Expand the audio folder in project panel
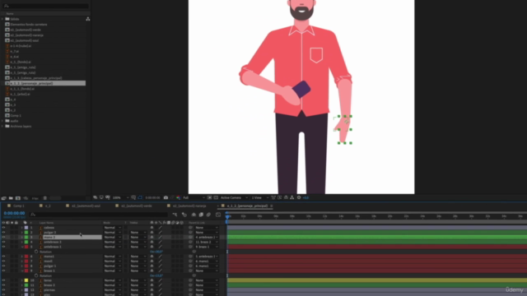 tap(2, 121)
